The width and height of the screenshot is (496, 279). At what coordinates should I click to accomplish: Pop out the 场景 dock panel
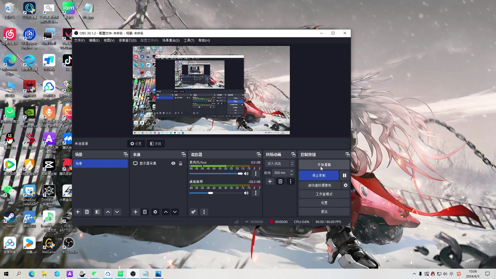tap(126, 154)
